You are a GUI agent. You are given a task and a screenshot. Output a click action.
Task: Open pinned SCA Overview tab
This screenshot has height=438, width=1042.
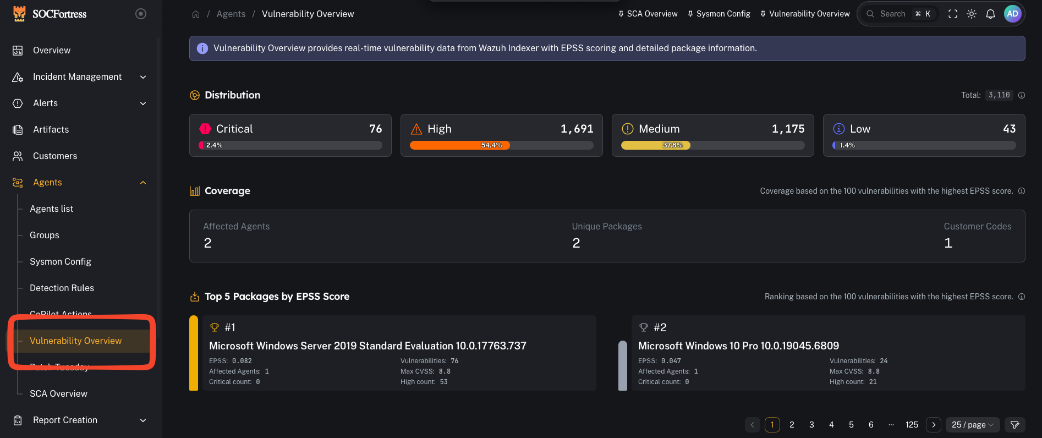pyautogui.click(x=648, y=14)
